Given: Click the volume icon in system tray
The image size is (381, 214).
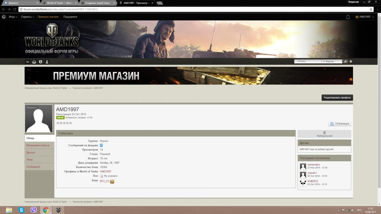Looking at the screenshot, I should 353,210.
